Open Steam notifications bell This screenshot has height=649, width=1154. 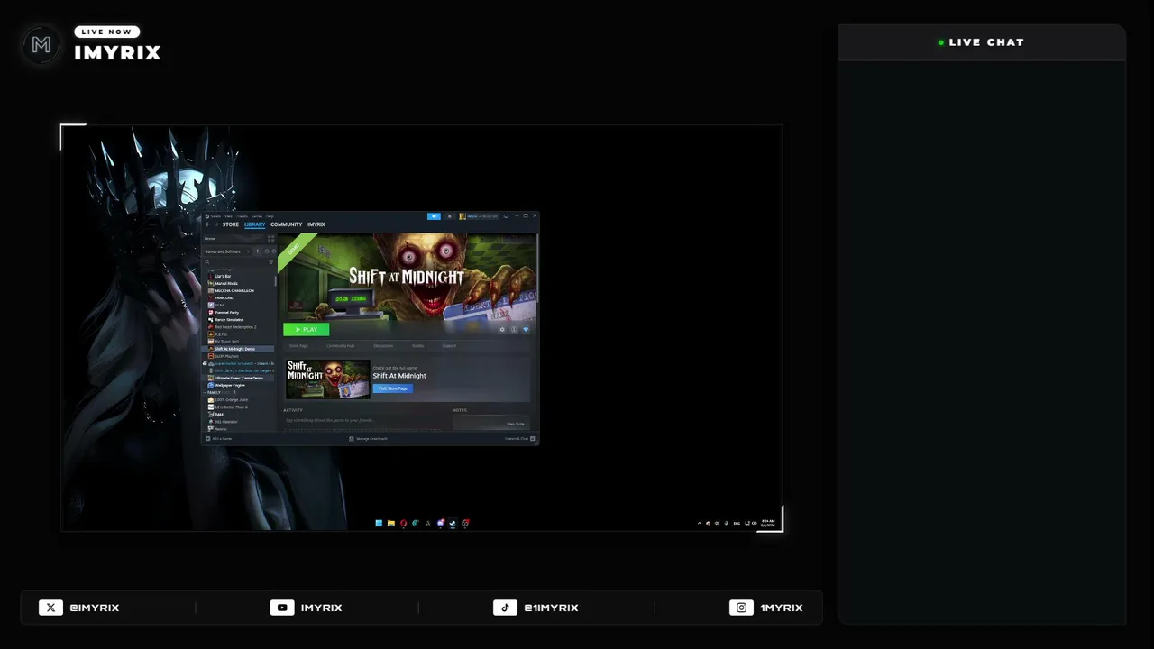click(449, 216)
